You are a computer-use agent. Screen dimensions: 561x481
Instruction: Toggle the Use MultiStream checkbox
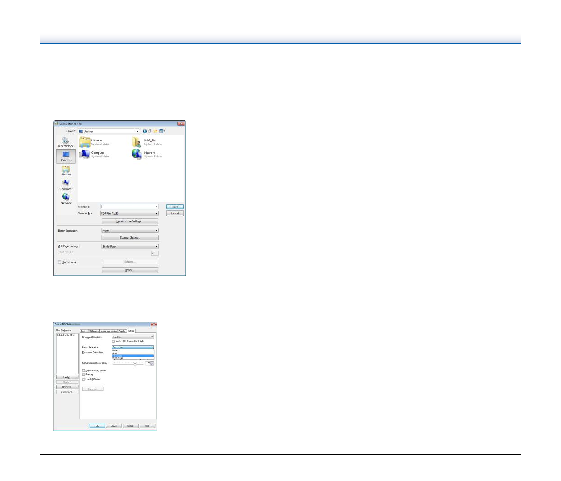84,379
